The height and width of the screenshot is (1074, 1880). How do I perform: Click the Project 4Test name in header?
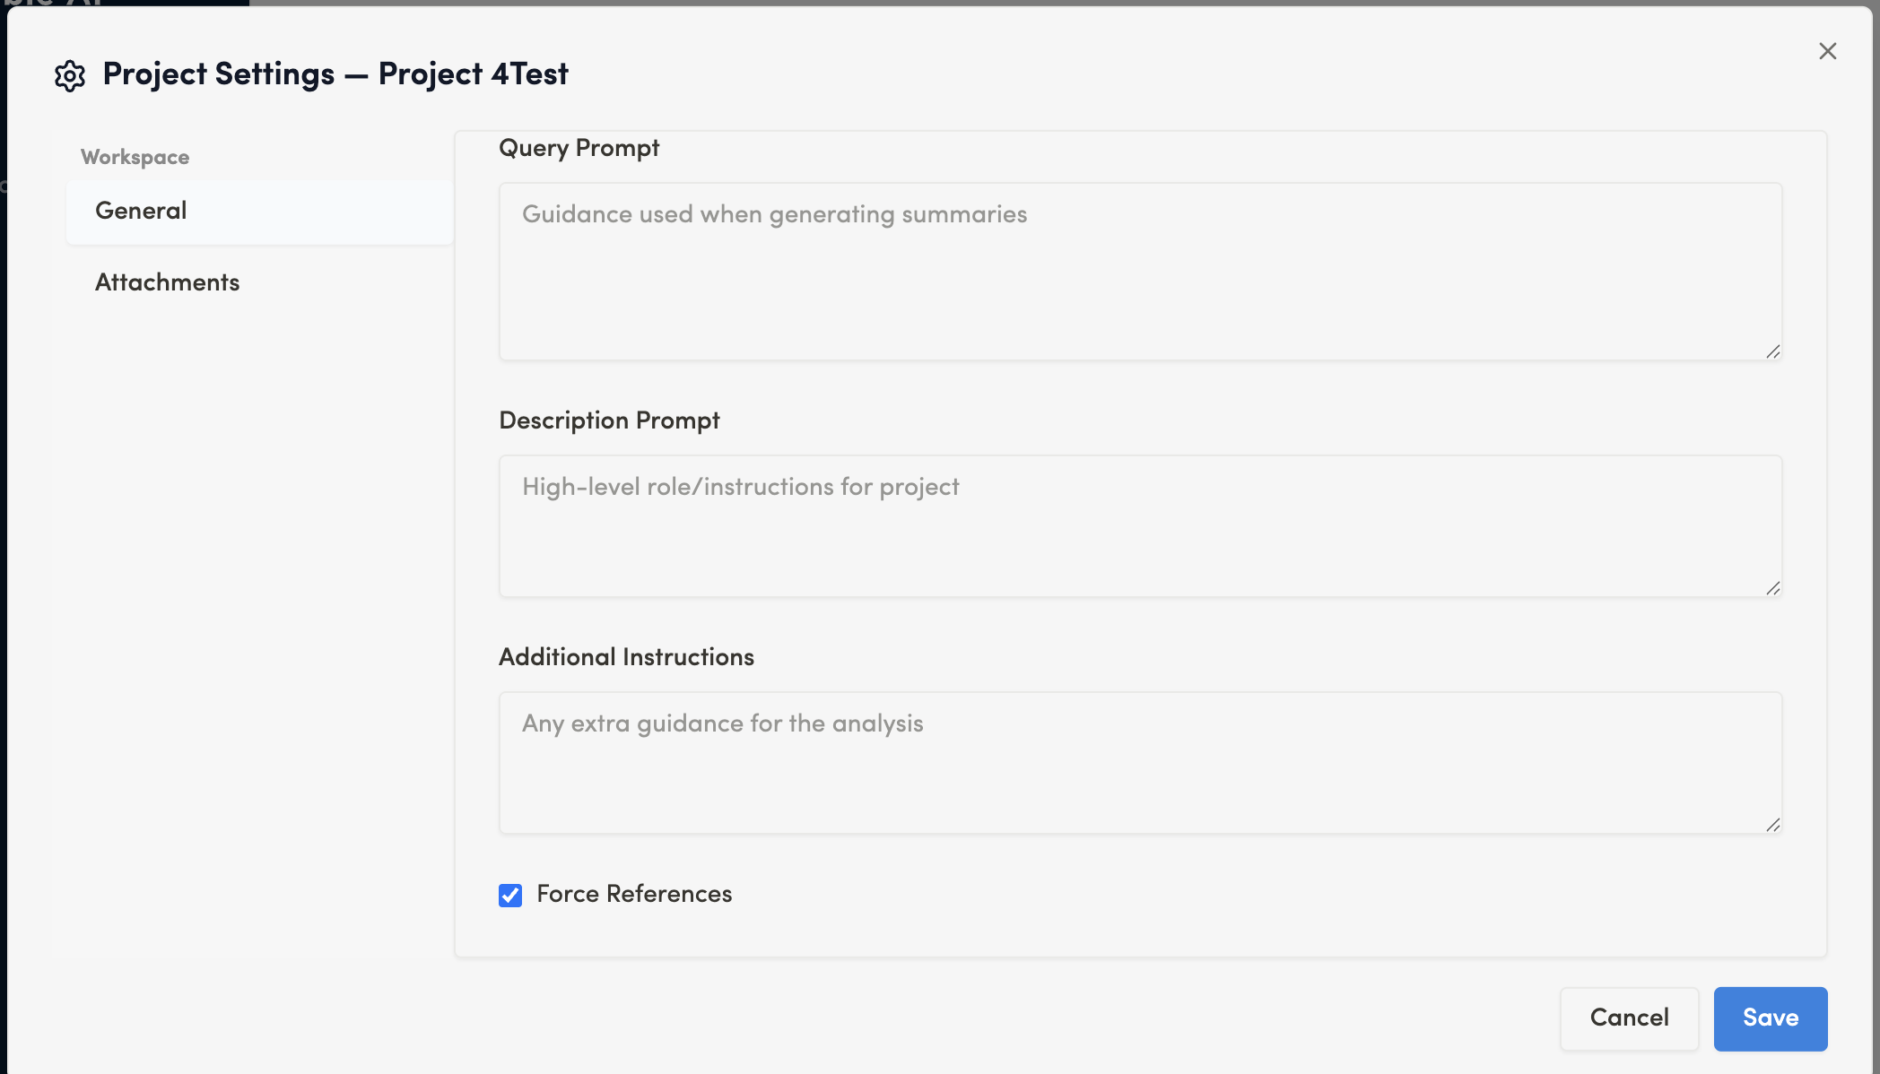click(x=473, y=74)
